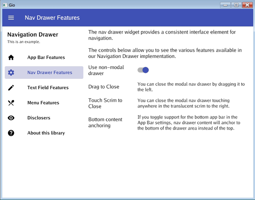
Task: Click the eye icon next to Disclosers
Action: tap(11, 118)
